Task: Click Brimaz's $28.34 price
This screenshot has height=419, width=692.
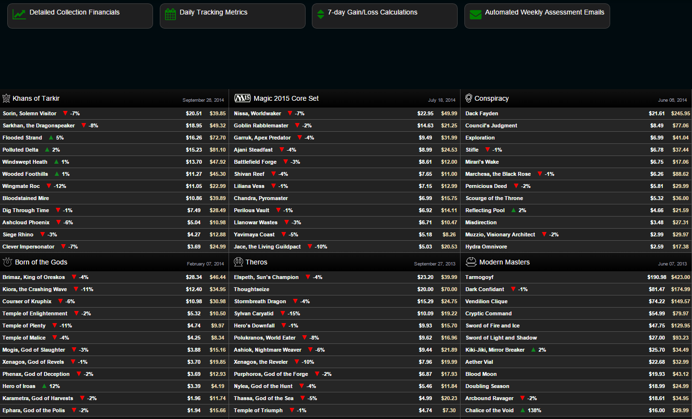Action: pyautogui.click(x=194, y=277)
